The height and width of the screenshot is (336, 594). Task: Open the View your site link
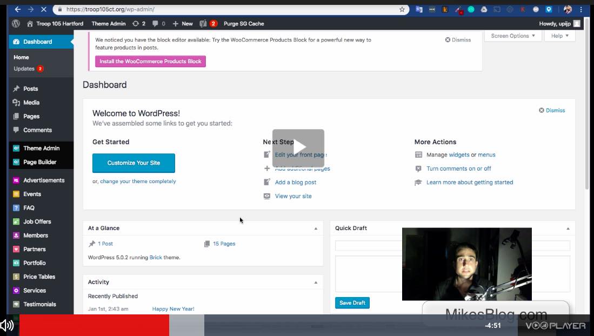pyautogui.click(x=293, y=196)
